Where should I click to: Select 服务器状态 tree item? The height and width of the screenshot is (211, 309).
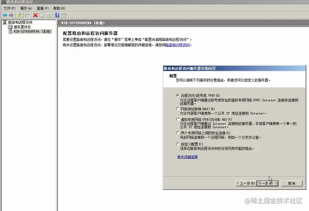[x=22, y=27]
